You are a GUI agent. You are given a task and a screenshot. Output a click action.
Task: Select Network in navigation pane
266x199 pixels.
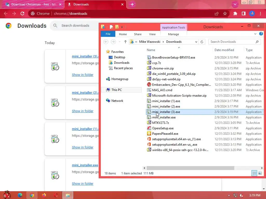117,101
